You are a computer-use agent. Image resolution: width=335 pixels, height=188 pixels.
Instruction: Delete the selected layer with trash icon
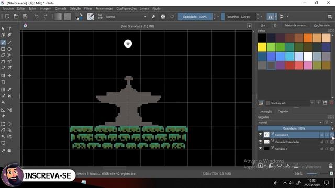[x=331, y=166]
